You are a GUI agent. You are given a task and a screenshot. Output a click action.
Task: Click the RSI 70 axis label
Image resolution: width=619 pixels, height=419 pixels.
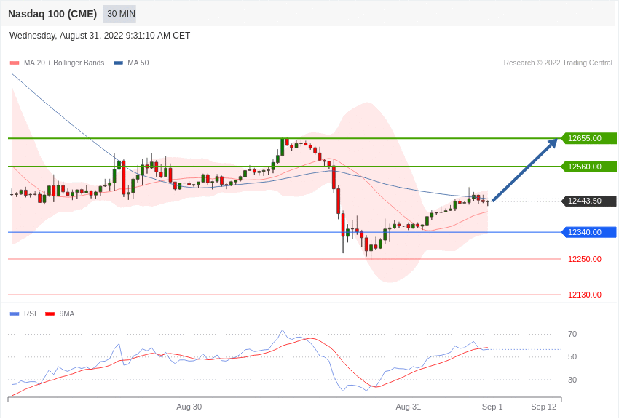572,334
